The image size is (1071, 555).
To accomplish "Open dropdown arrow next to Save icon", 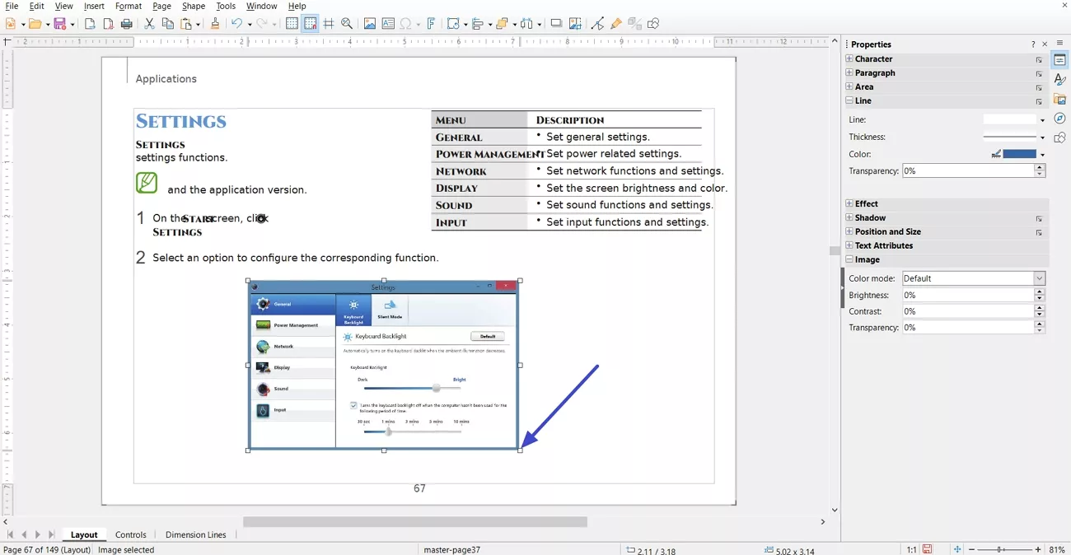I will pyautogui.click(x=72, y=25).
